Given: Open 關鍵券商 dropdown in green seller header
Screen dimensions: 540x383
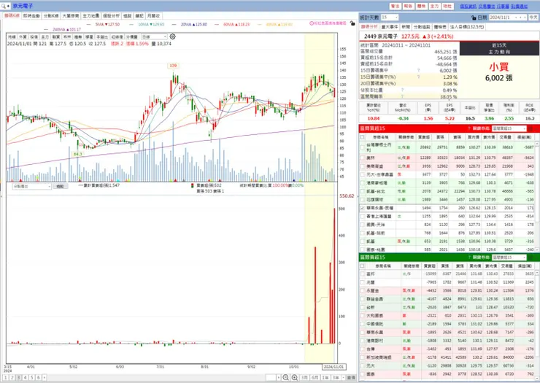Looking at the screenshot, I should pos(509,258).
